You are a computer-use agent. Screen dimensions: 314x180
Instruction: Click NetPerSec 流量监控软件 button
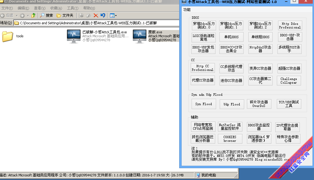click(x=230, y=127)
